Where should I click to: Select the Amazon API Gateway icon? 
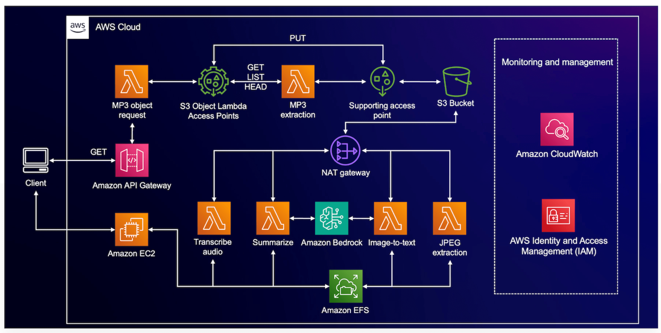coord(132,160)
